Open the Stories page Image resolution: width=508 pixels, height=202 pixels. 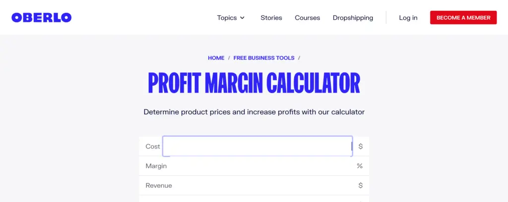coord(271,18)
